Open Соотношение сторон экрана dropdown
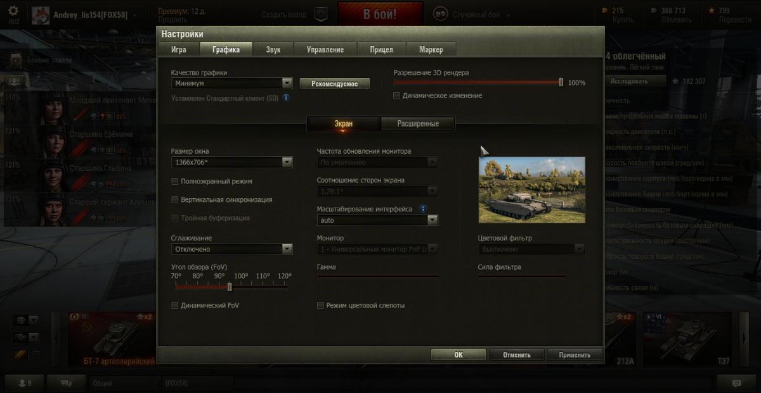761x393 pixels. [377, 191]
